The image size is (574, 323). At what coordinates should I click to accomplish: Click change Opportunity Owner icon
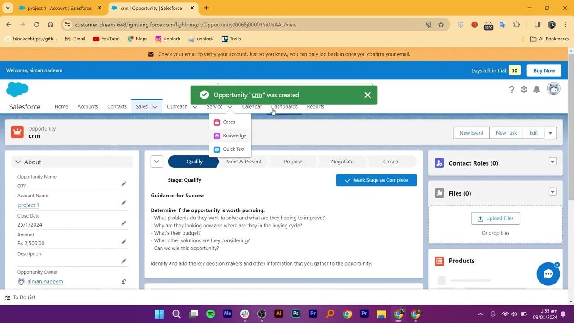pos(124,282)
